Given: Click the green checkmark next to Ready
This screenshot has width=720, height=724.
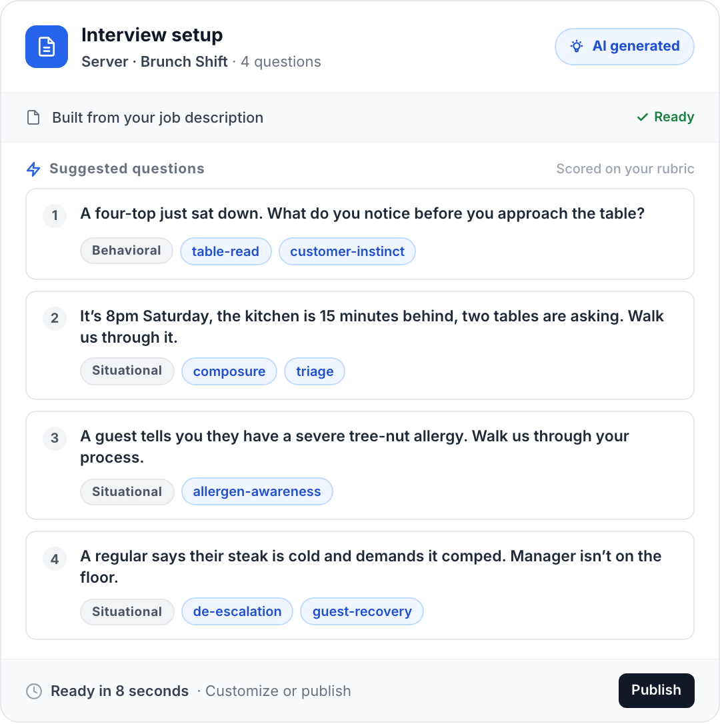Looking at the screenshot, I should click(x=643, y=117).
